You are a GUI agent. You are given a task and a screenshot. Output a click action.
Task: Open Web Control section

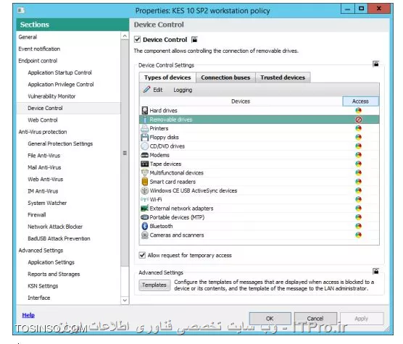click(x=43, y=120)
